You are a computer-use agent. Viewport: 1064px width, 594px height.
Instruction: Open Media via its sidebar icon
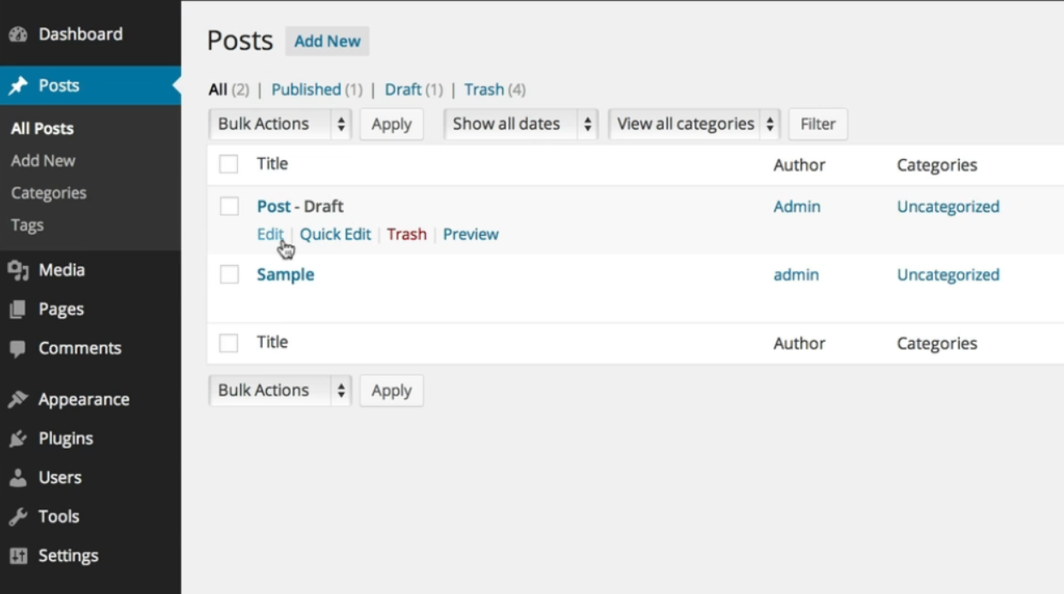tap(18, 270)
